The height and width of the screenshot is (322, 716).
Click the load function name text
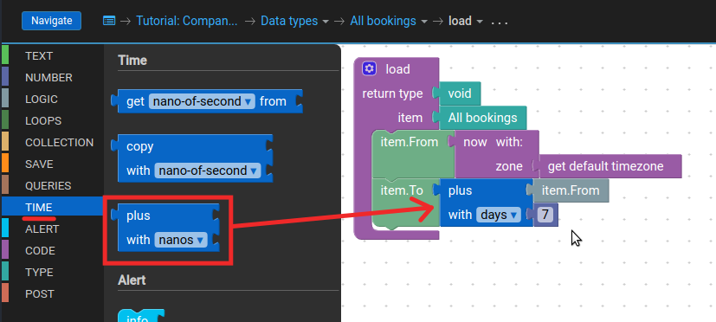click(x=397, y=69)
